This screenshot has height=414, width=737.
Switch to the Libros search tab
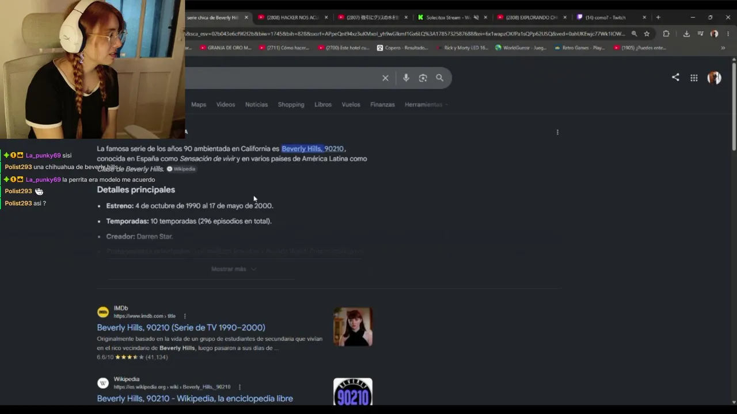(323, 105)
